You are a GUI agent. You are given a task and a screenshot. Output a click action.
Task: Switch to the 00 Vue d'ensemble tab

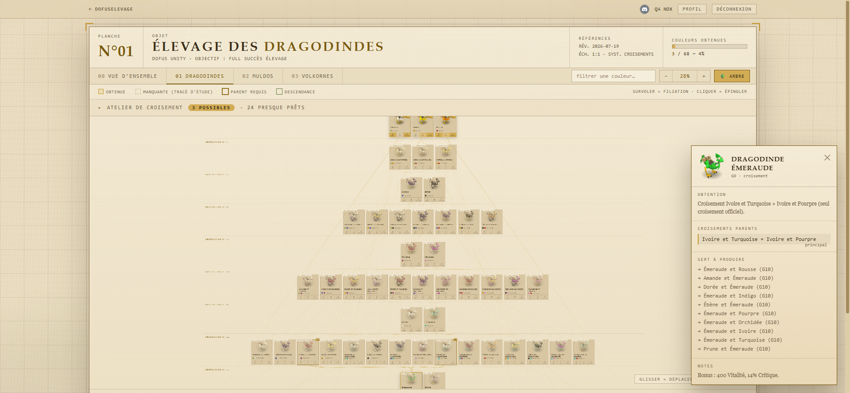[x=127, y=76]
